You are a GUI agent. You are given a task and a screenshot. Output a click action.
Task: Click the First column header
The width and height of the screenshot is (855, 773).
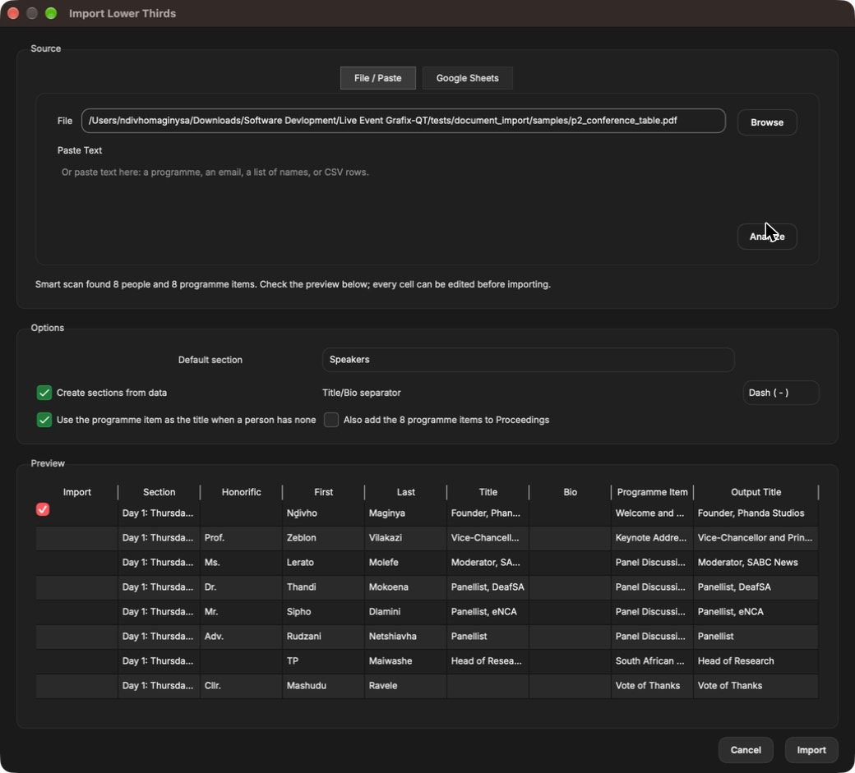(x=323, y=492)
